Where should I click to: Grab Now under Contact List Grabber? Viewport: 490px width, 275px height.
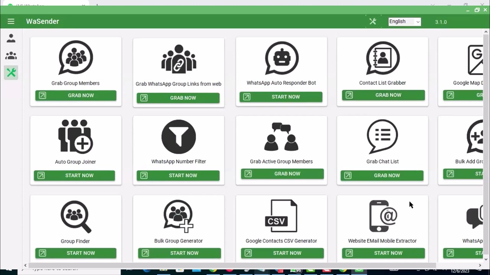click(x=383, y=95)
